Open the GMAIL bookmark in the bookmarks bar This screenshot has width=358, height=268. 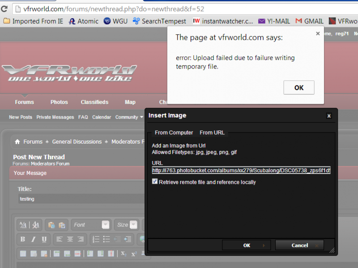(309, 21)
